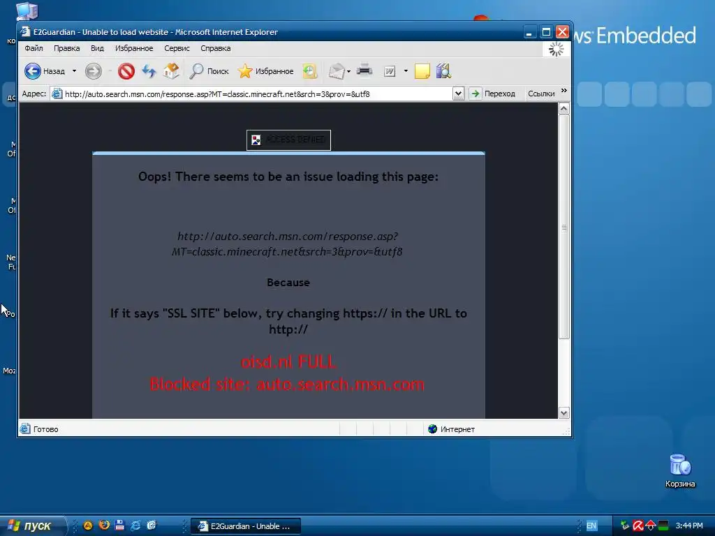The width and height of the screenshot is (715, 536).
Task: Expand the address bar dropdown arrow
Action: pyautogui.click(x=458, y=94)
